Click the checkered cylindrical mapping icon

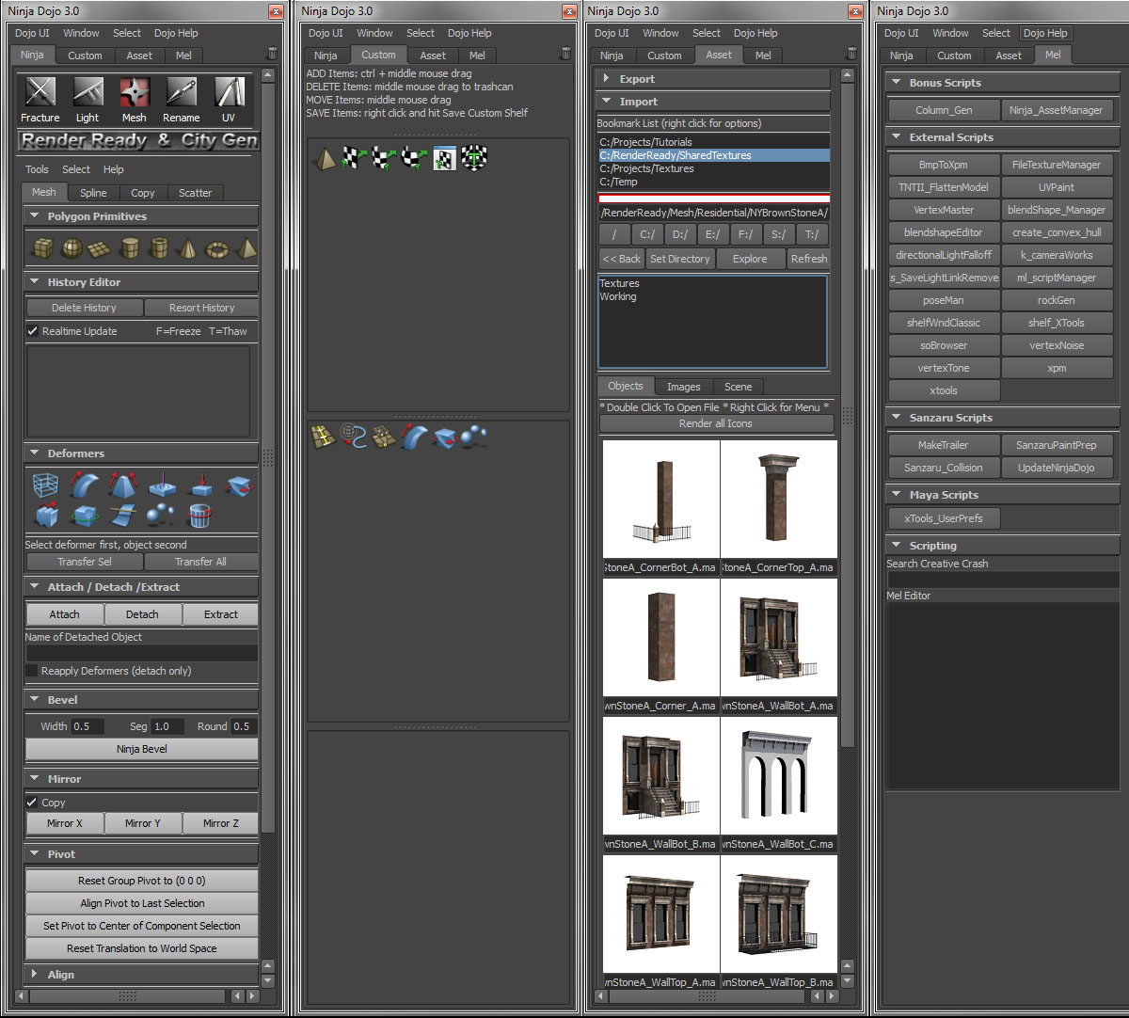click(x=384, y=158)
